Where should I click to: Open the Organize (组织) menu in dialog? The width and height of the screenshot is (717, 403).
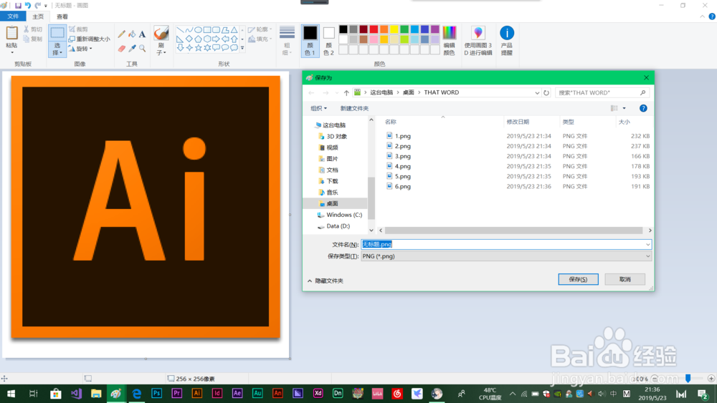[319, 108]
